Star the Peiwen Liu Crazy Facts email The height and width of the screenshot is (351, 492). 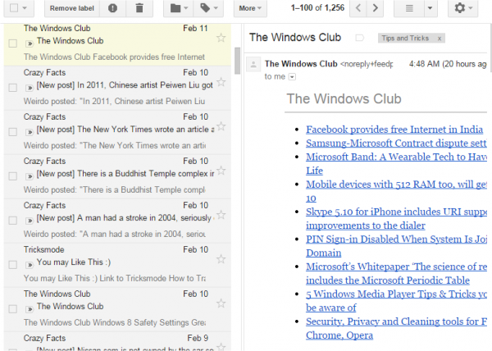(221, 82)
